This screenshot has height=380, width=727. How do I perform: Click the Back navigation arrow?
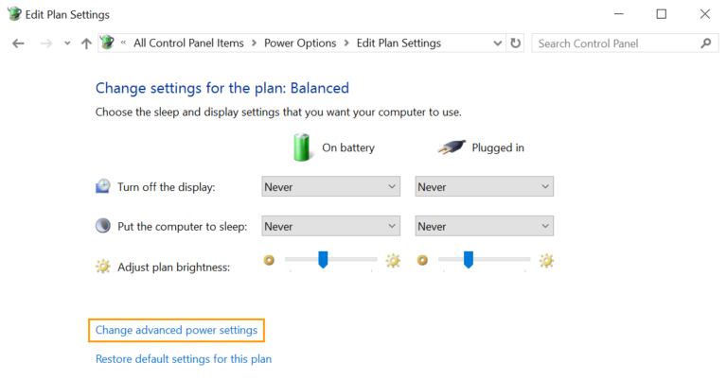18,43
